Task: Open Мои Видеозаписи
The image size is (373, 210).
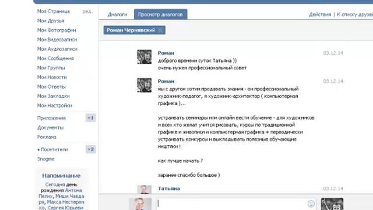Action: point(57,40)
